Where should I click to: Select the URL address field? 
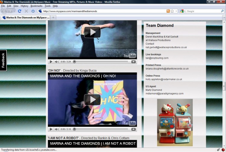click(104, 11)
